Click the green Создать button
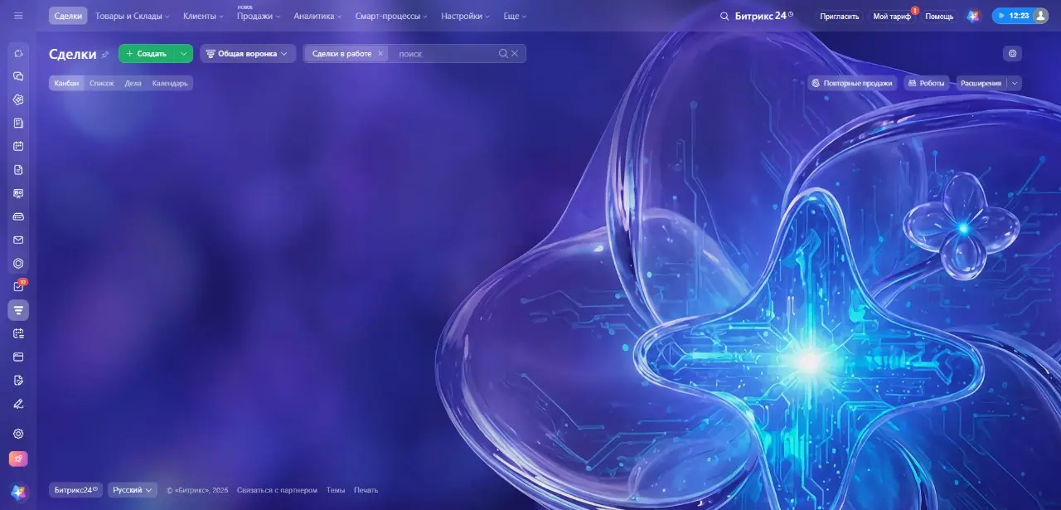The width and height of the screenshot is (1061, 510). [x=147, y=54]
